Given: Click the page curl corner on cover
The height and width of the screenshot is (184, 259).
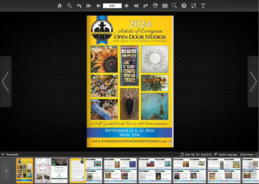Looking at the screenshot, I should 170,143.
